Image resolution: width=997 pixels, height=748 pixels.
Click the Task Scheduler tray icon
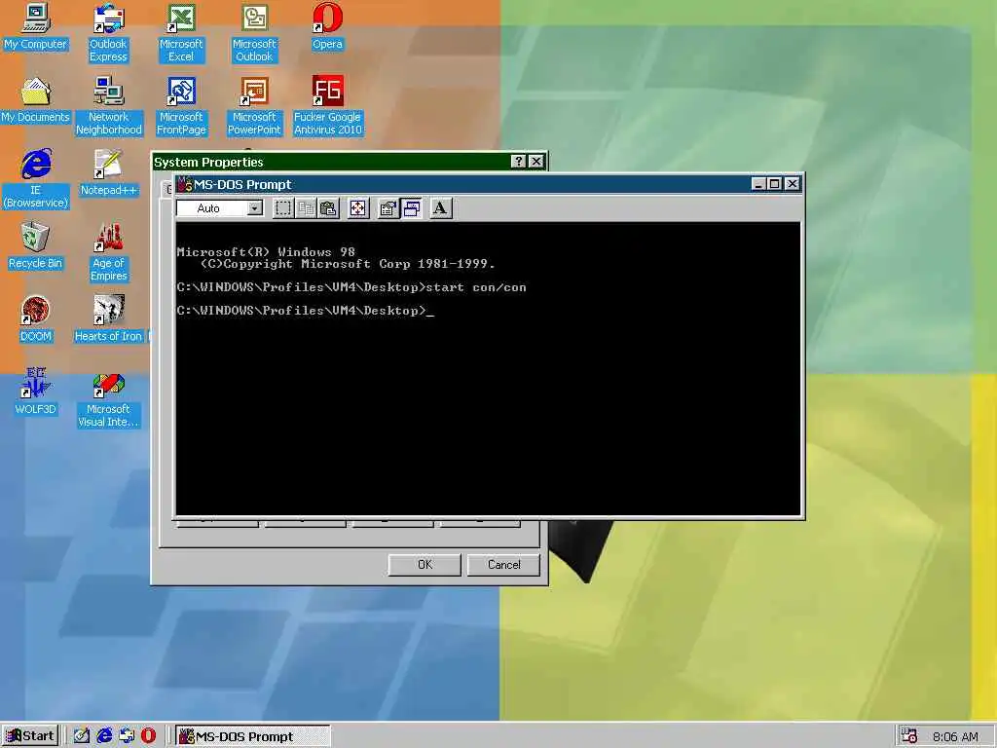pyautogui.click(x=909, y=736)
